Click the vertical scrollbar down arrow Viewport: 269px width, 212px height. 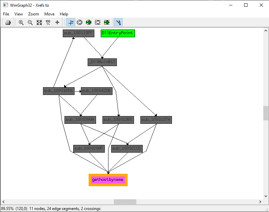[266, 196]
